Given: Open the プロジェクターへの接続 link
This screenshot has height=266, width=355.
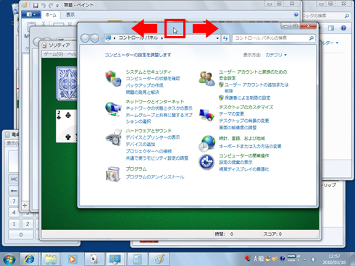Looking at the screenshot, I should pyautogui.click(x=149, y=151).
